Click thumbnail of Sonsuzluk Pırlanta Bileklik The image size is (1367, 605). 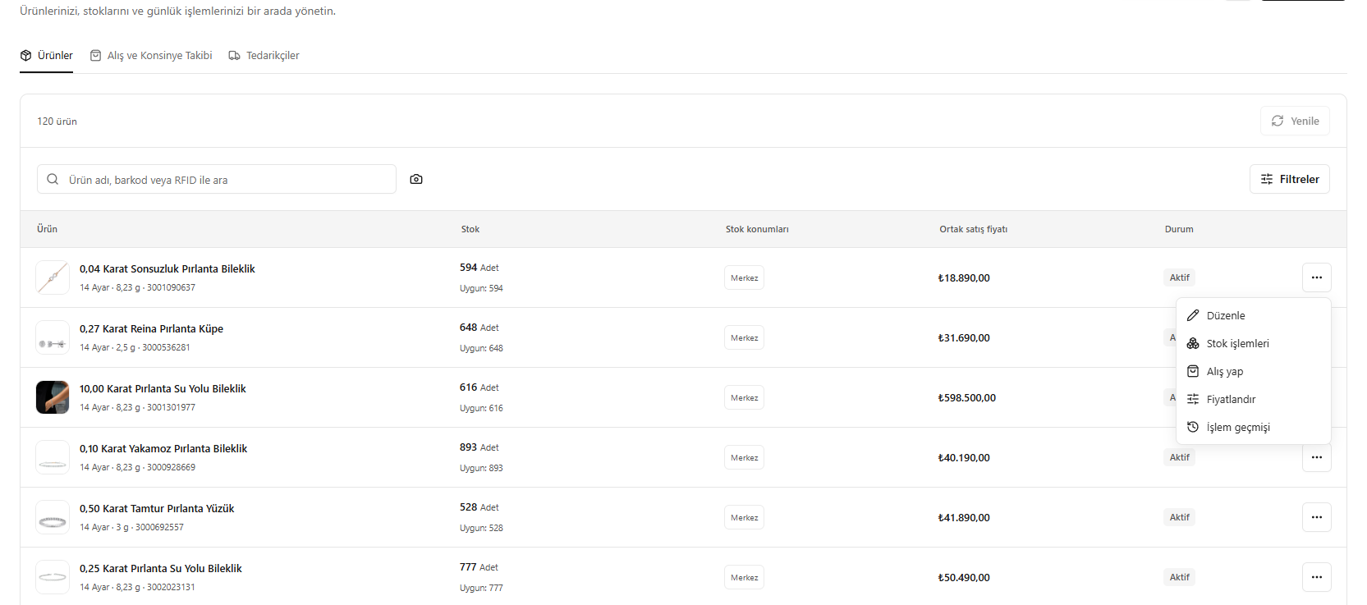click(x=53, y=277)
